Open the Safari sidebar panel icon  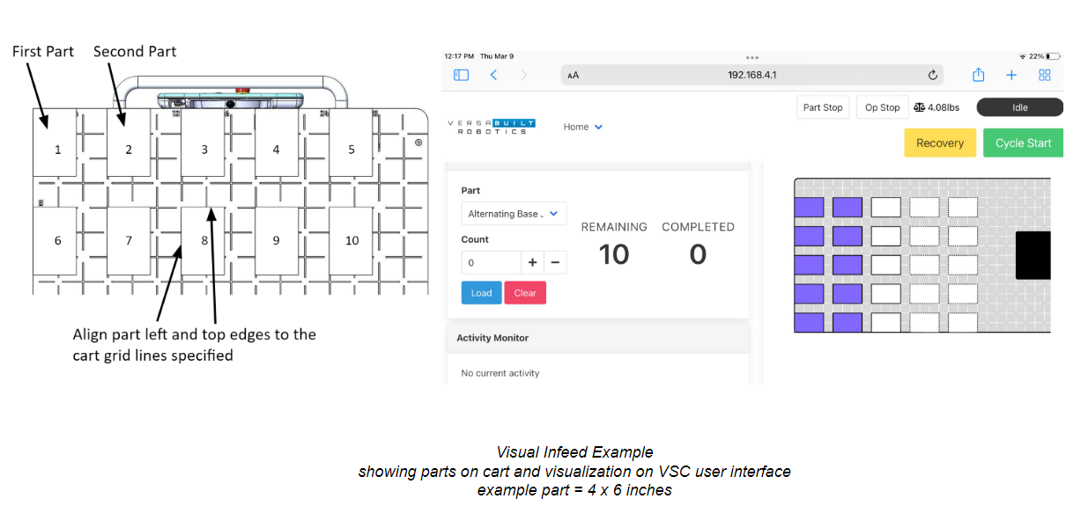point(461,75)
